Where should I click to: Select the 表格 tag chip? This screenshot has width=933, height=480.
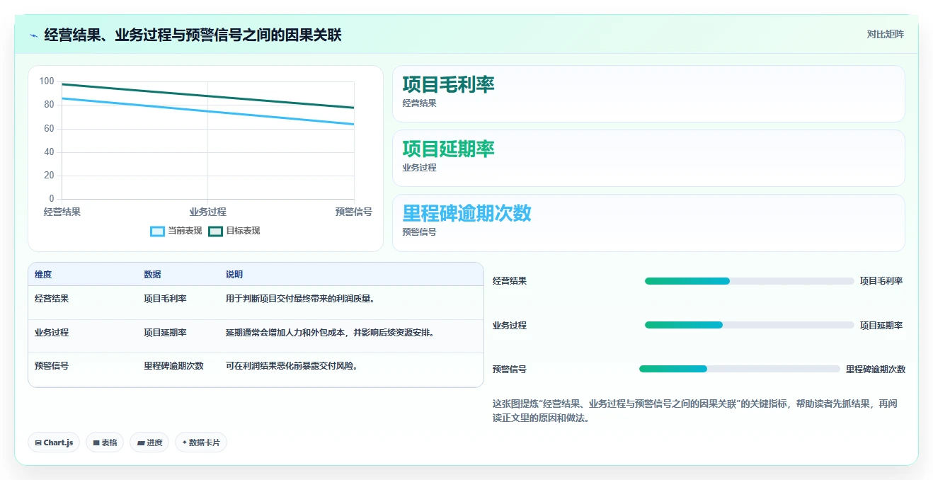[105, 442]
